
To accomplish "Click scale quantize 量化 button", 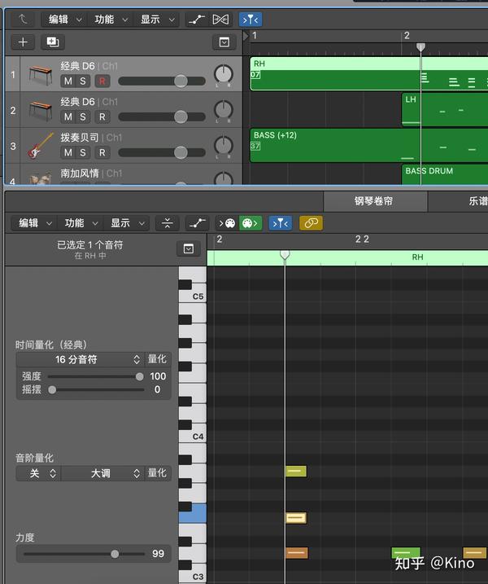I will (x=157, y=473).
